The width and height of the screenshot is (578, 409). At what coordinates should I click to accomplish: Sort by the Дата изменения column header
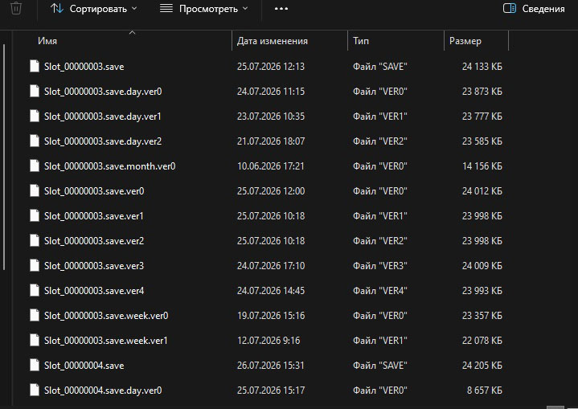272,41
